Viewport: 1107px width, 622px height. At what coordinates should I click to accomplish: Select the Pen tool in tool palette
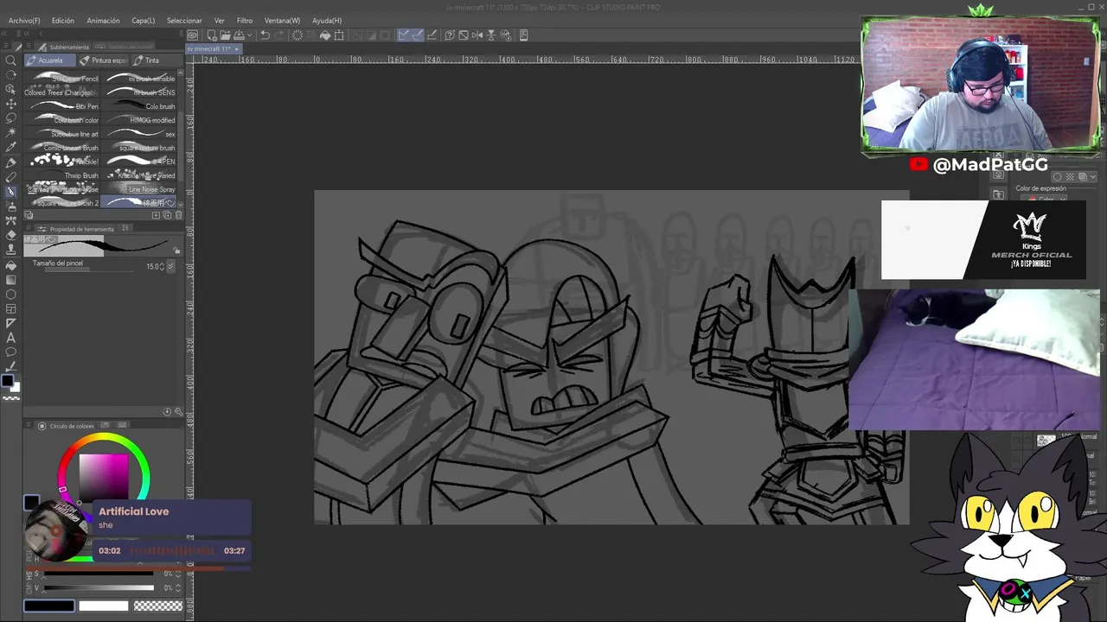pos(11,162)
